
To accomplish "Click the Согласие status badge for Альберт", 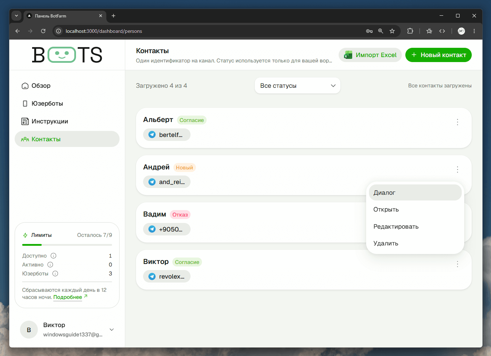I will 192,120.
